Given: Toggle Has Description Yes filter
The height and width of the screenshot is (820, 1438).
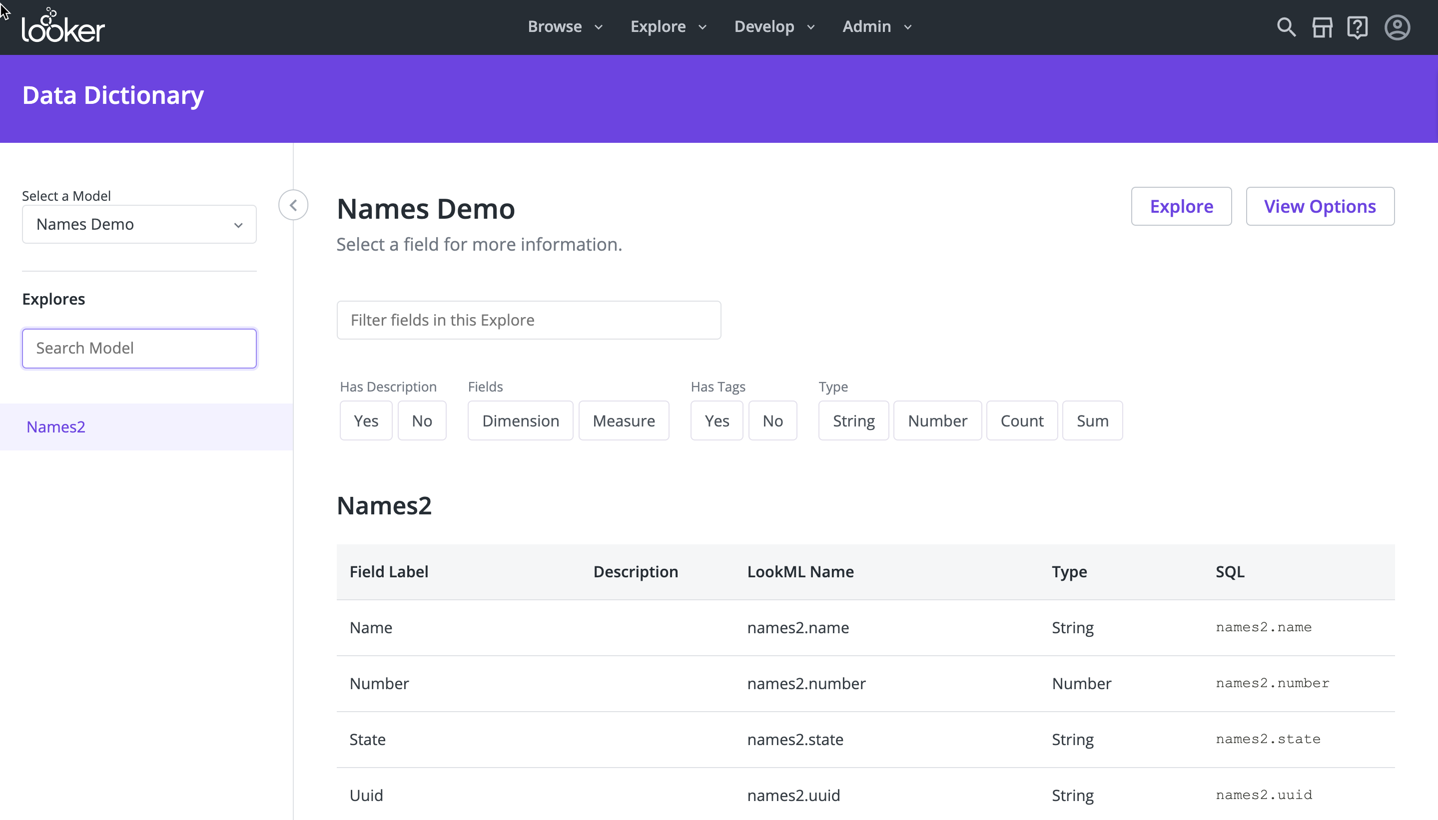Looking at the screenshot, I should 366,420.
